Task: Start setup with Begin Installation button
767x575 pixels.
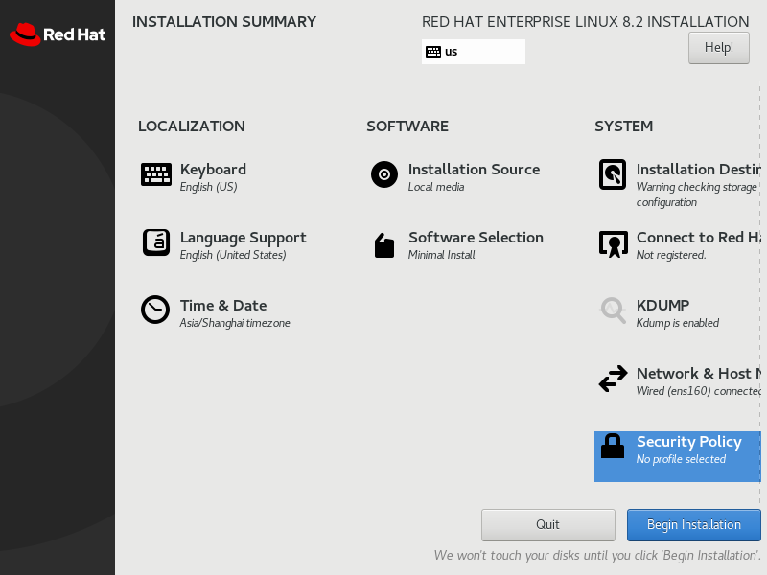Action: pos(693,524)
